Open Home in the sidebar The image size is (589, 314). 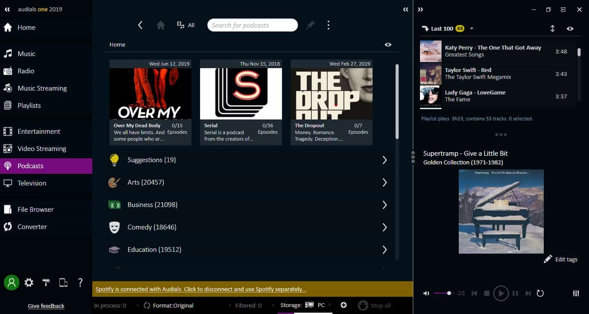click(46, 28)
